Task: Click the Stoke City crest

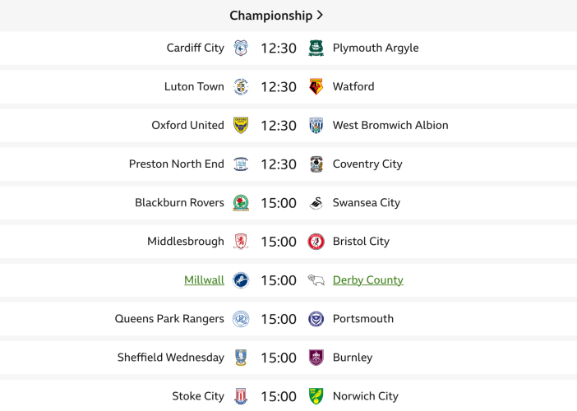Action: coord(241,396)
